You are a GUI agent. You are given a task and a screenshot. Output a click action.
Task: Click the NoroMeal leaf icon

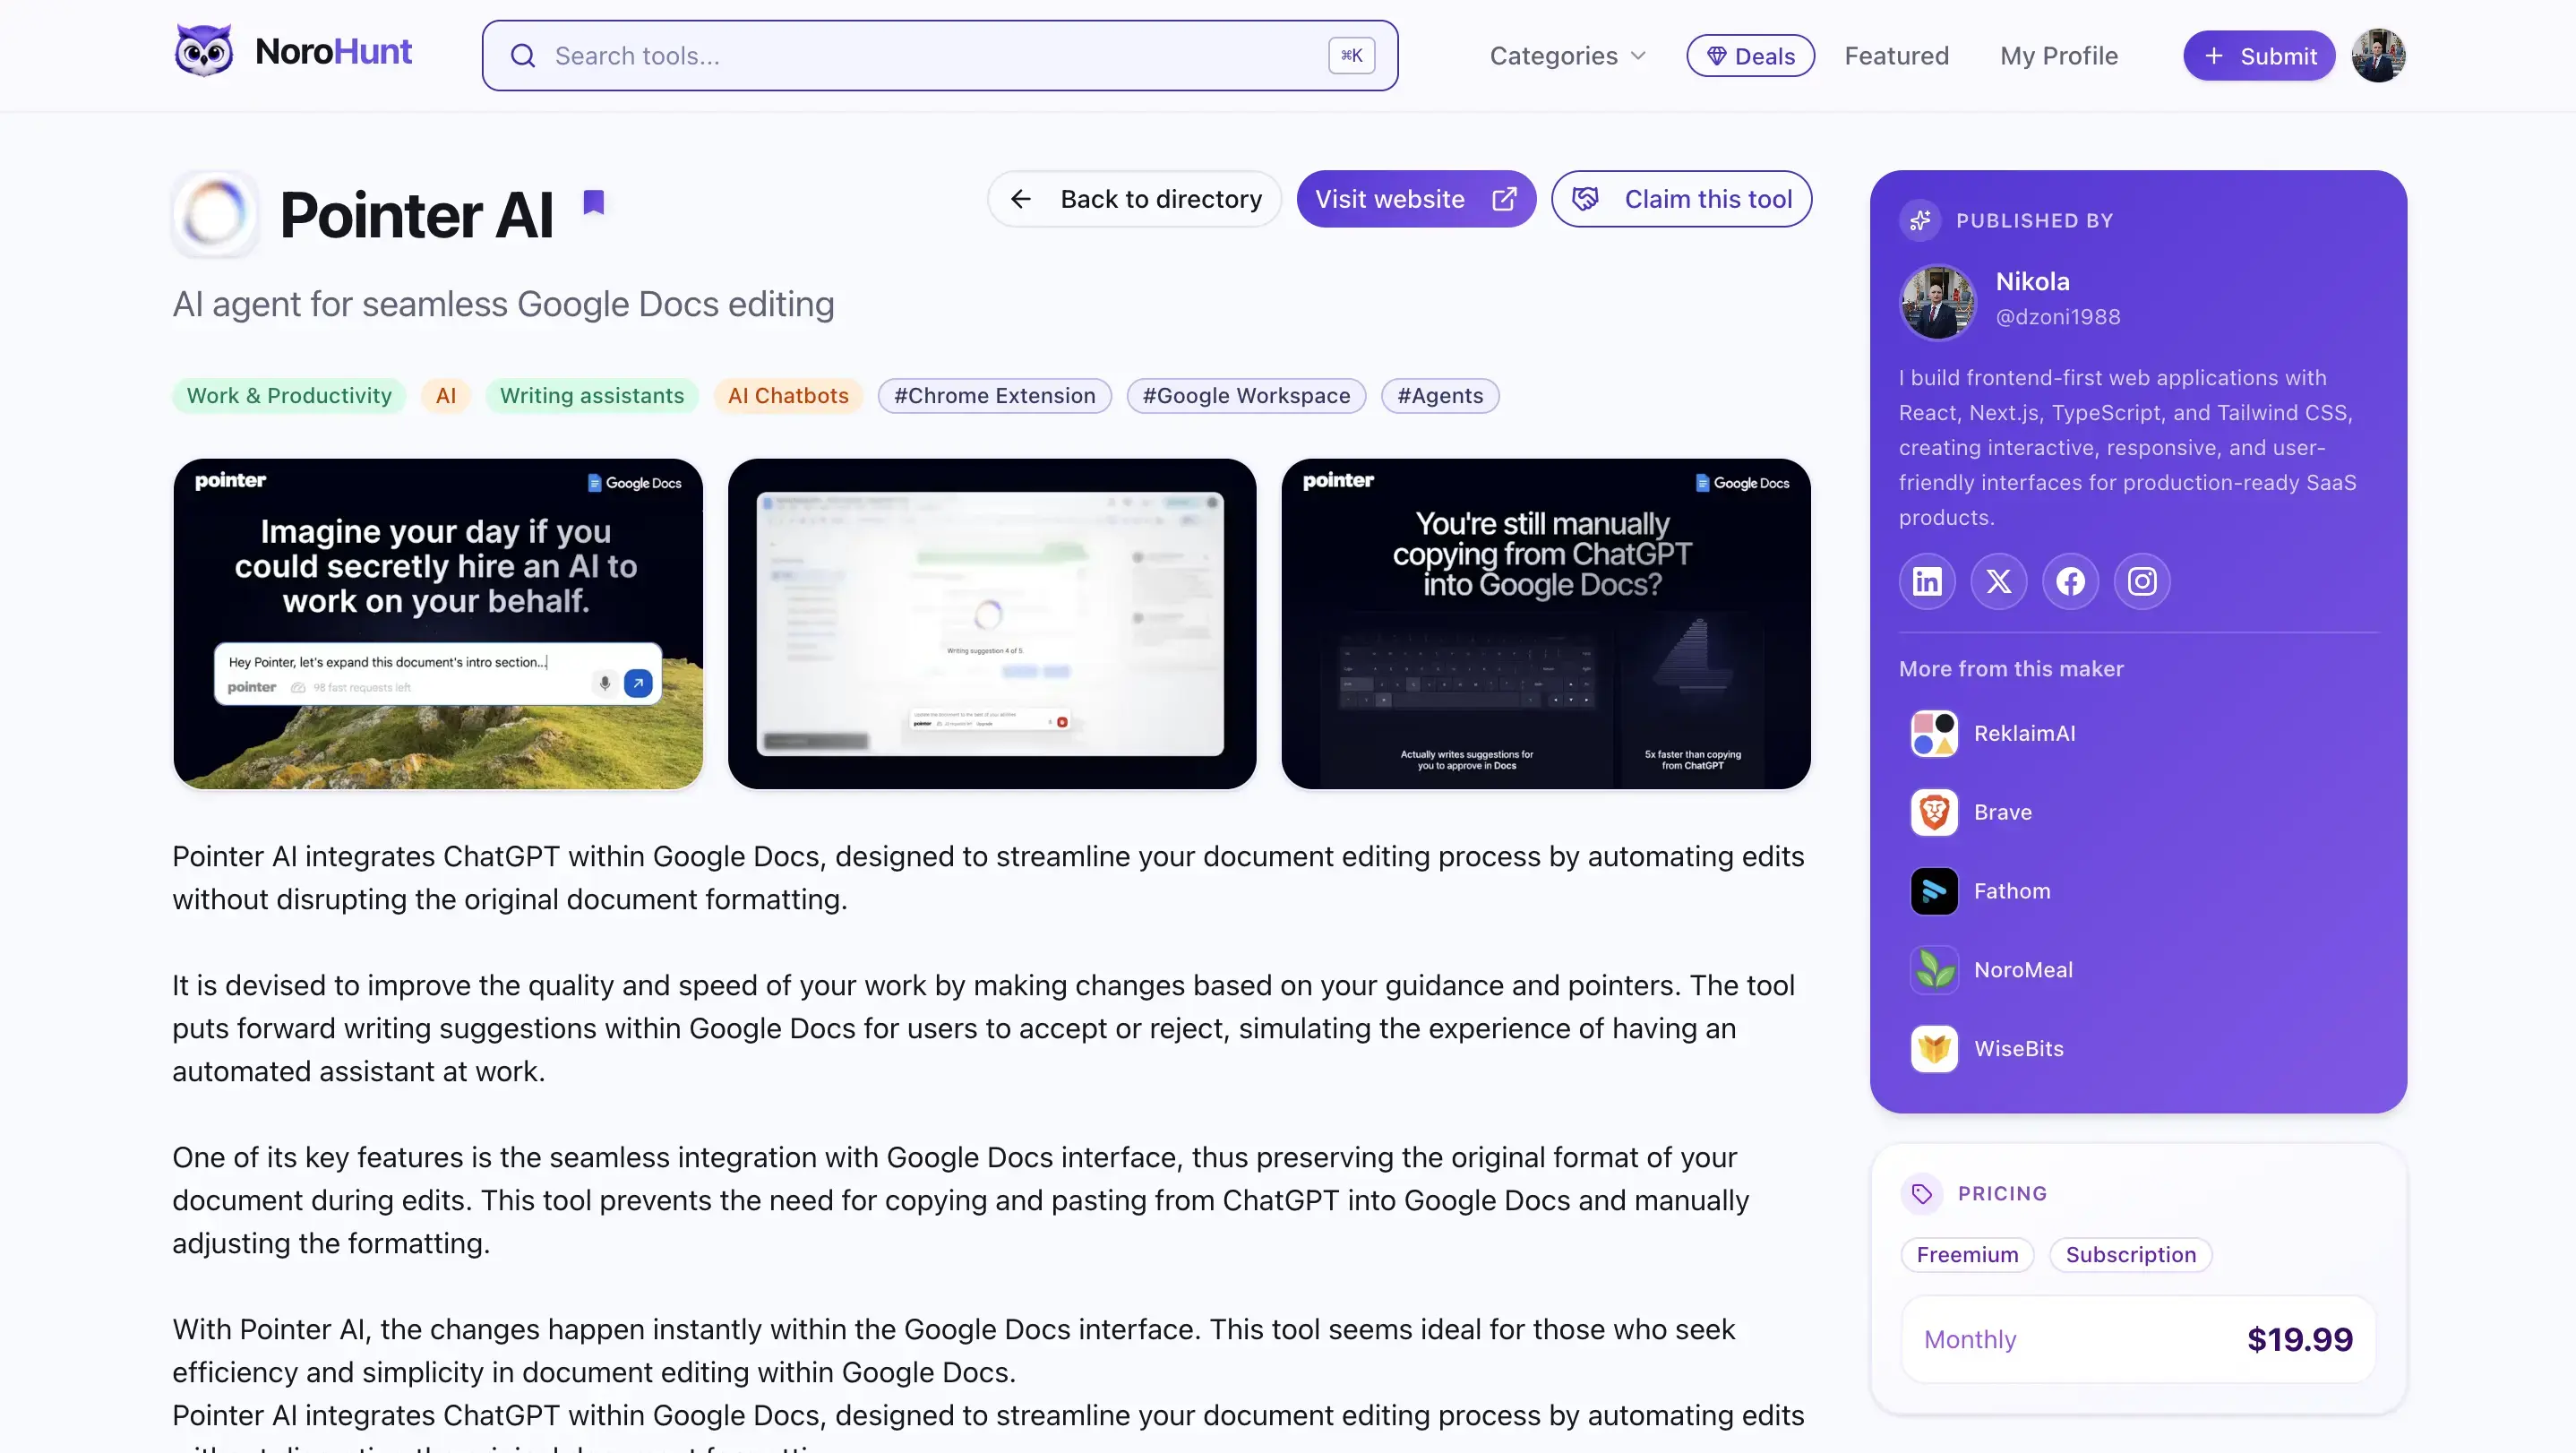[1934, 971]
